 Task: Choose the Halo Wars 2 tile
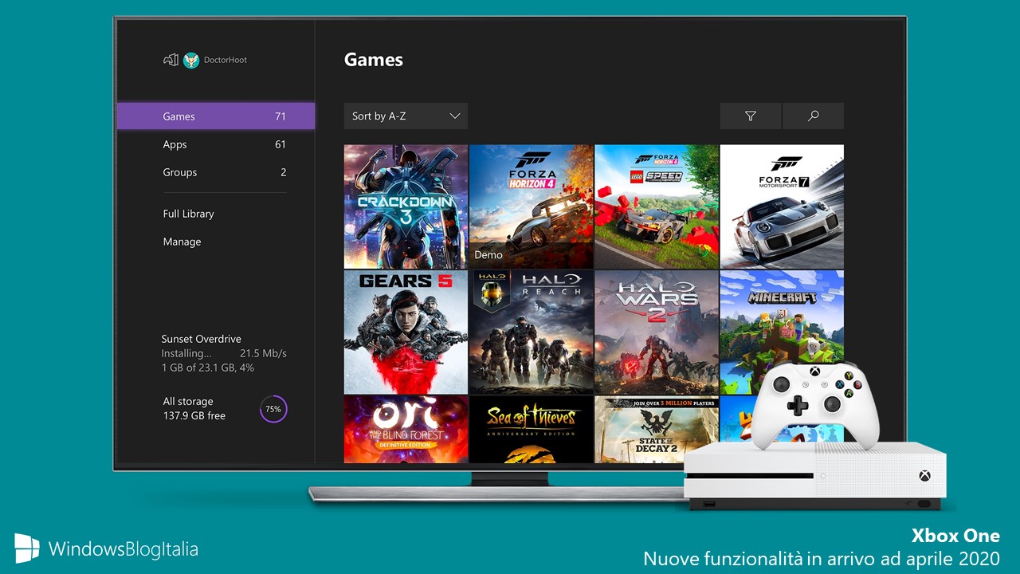pyautogui.click(x=657, y=332)
